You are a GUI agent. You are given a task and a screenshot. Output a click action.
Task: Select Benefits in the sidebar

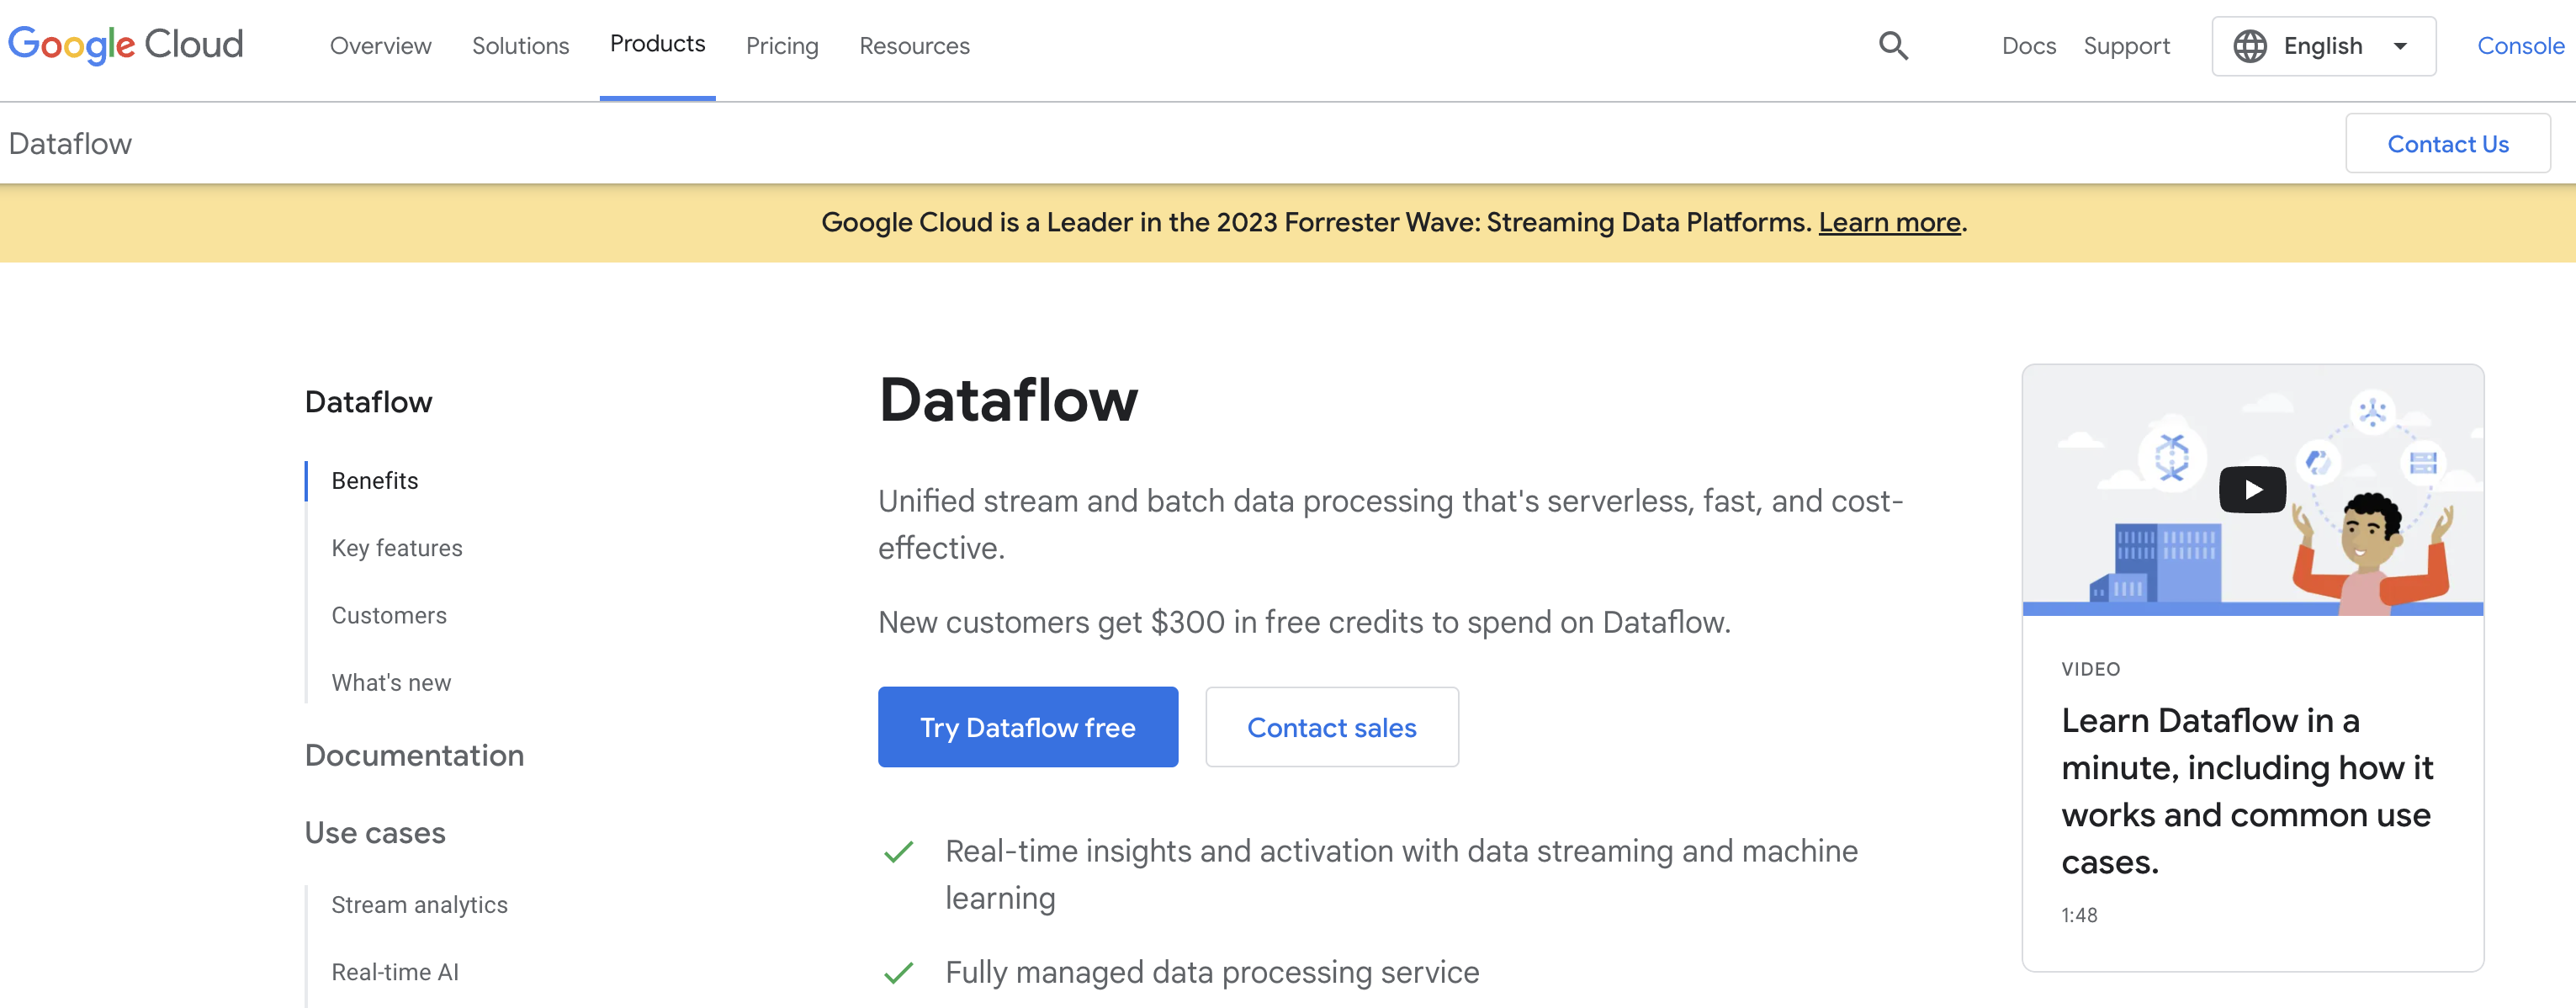[x=375, y=481]
